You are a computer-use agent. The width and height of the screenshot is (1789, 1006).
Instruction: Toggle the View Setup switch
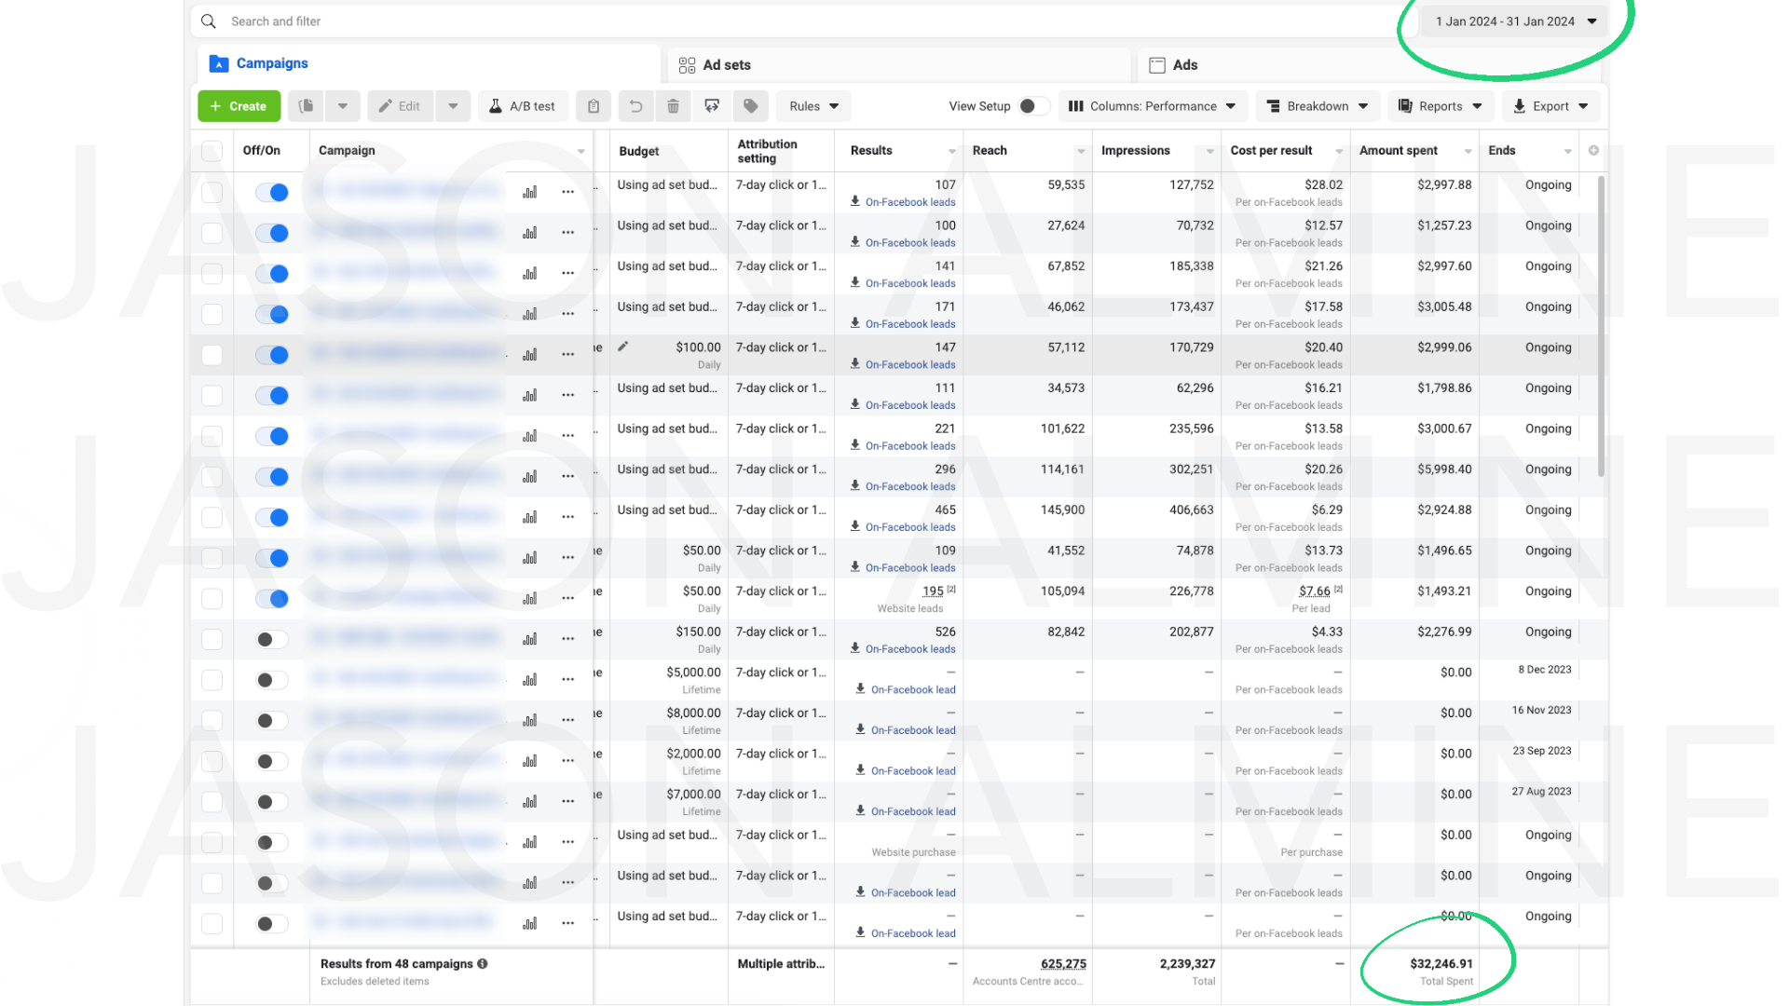point(1032,106)
